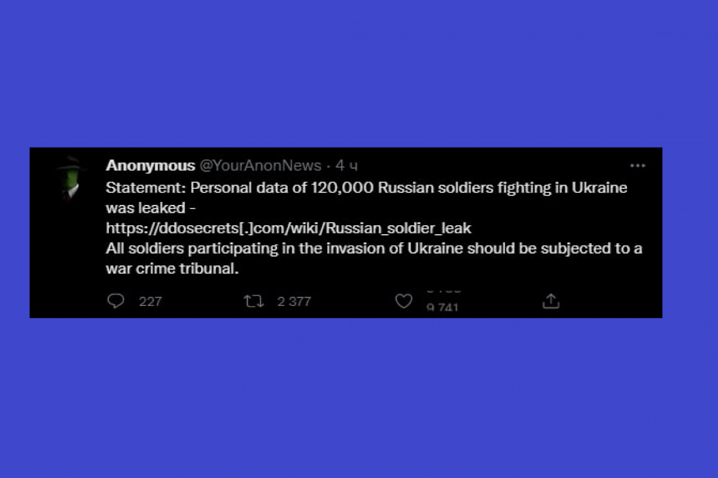Click the '120,000' number in the tweet
The height and width of the screenshot is (478, 718).
[x=335, y=188]
